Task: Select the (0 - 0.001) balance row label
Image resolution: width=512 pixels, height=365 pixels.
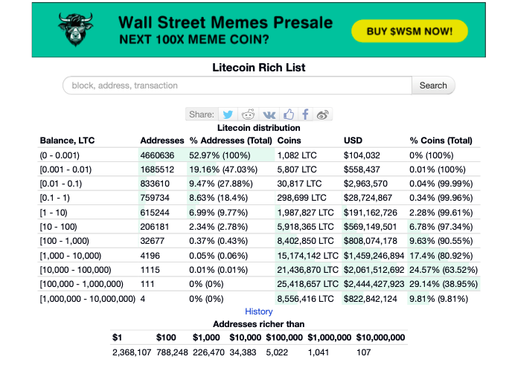Action: [60, 155]
